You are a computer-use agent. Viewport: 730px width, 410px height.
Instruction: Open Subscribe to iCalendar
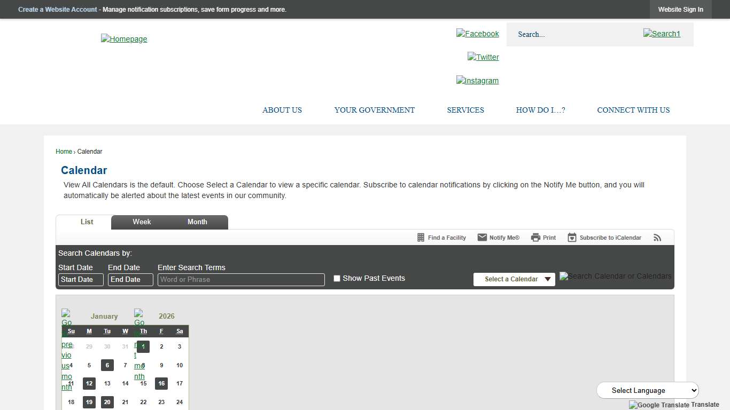pyautogui.click(x=604, y=238)
